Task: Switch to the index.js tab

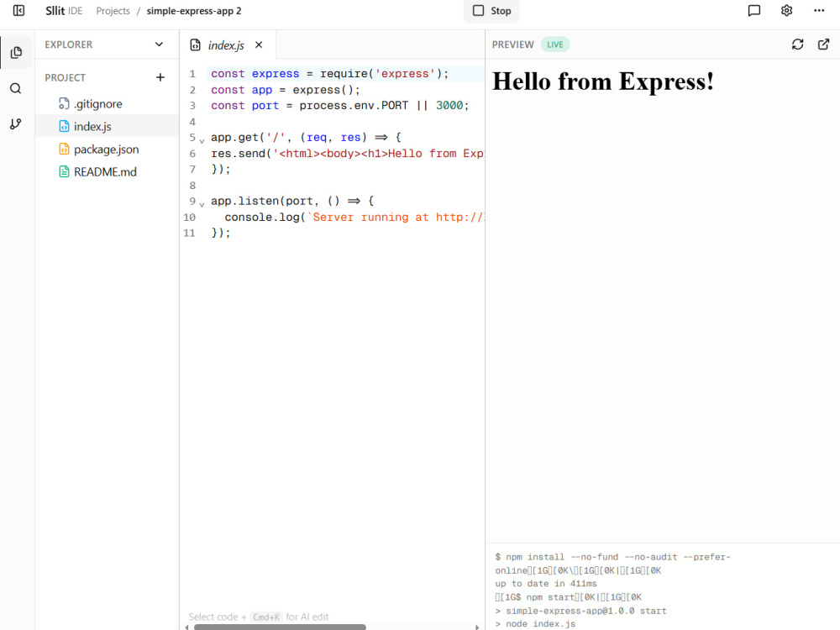Action: pos(227,45)
